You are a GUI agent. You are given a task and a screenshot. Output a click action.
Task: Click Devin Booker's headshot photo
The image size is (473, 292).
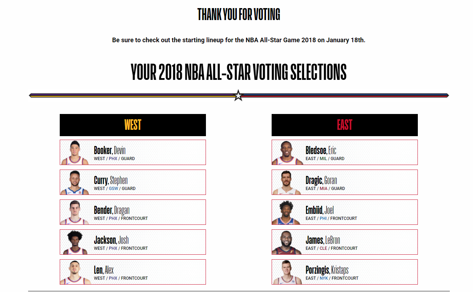[75, 153]
